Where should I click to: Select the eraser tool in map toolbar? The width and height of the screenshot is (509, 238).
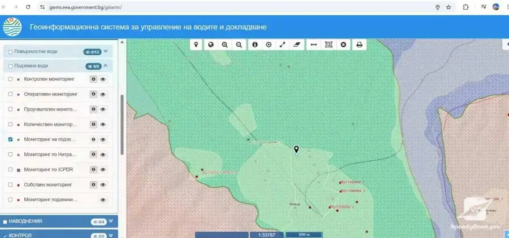click(297, 45)
